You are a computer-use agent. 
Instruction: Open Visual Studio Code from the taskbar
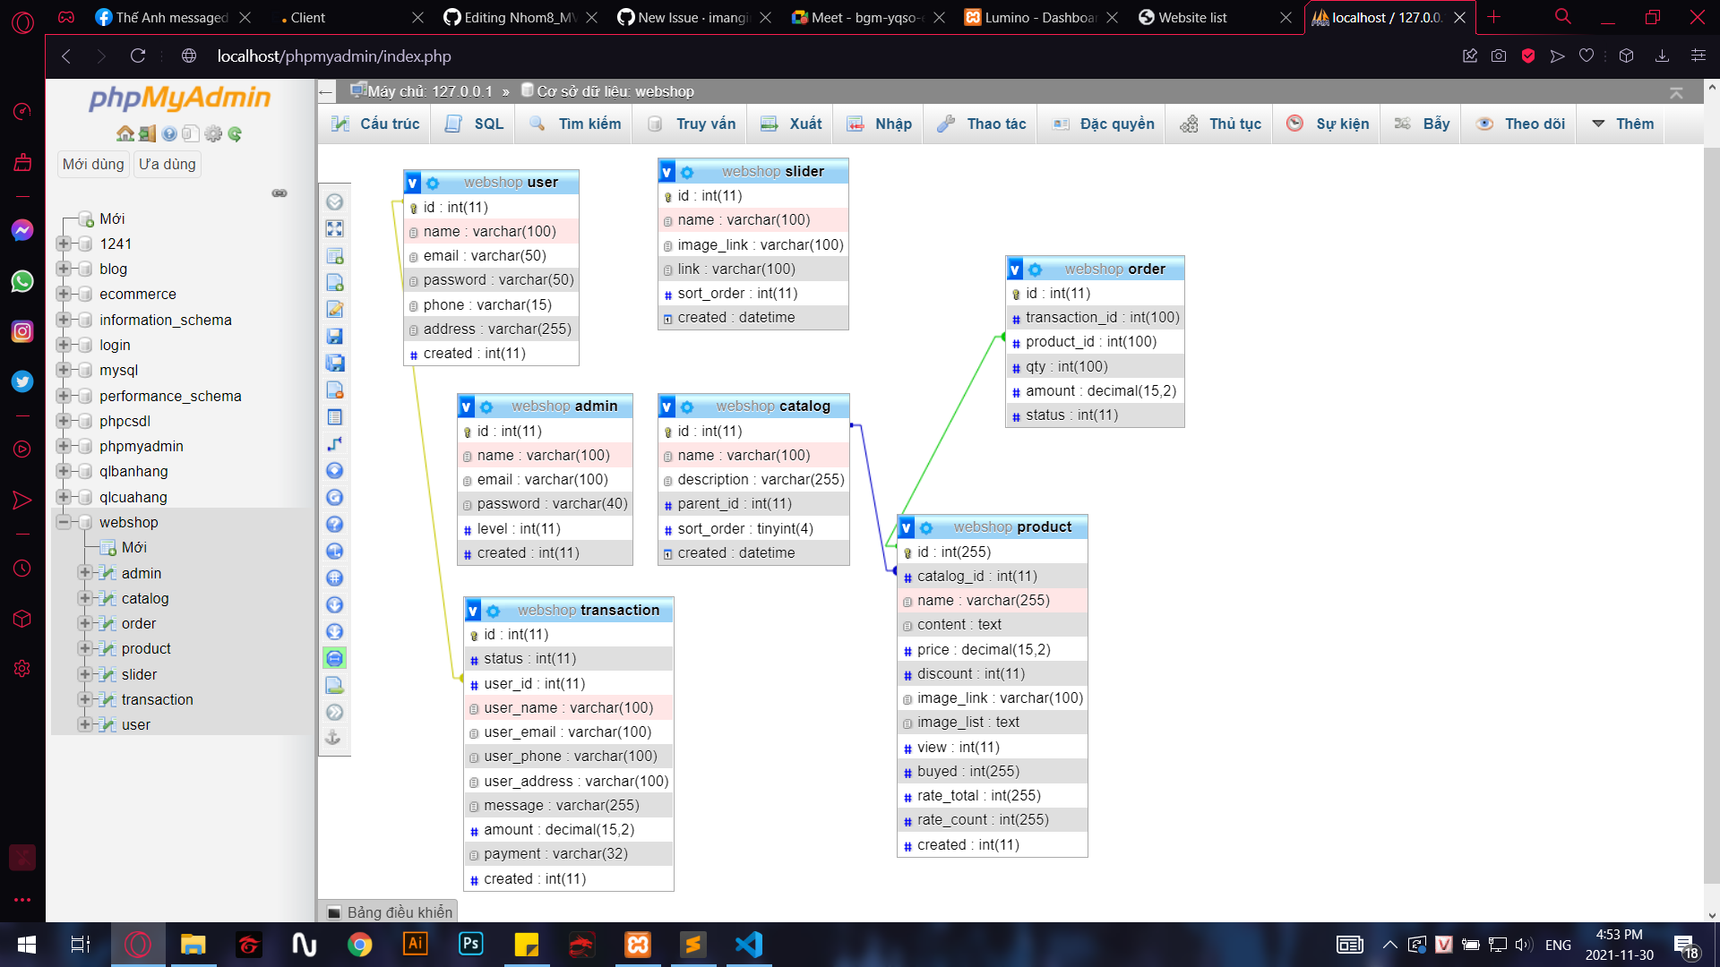748,944
